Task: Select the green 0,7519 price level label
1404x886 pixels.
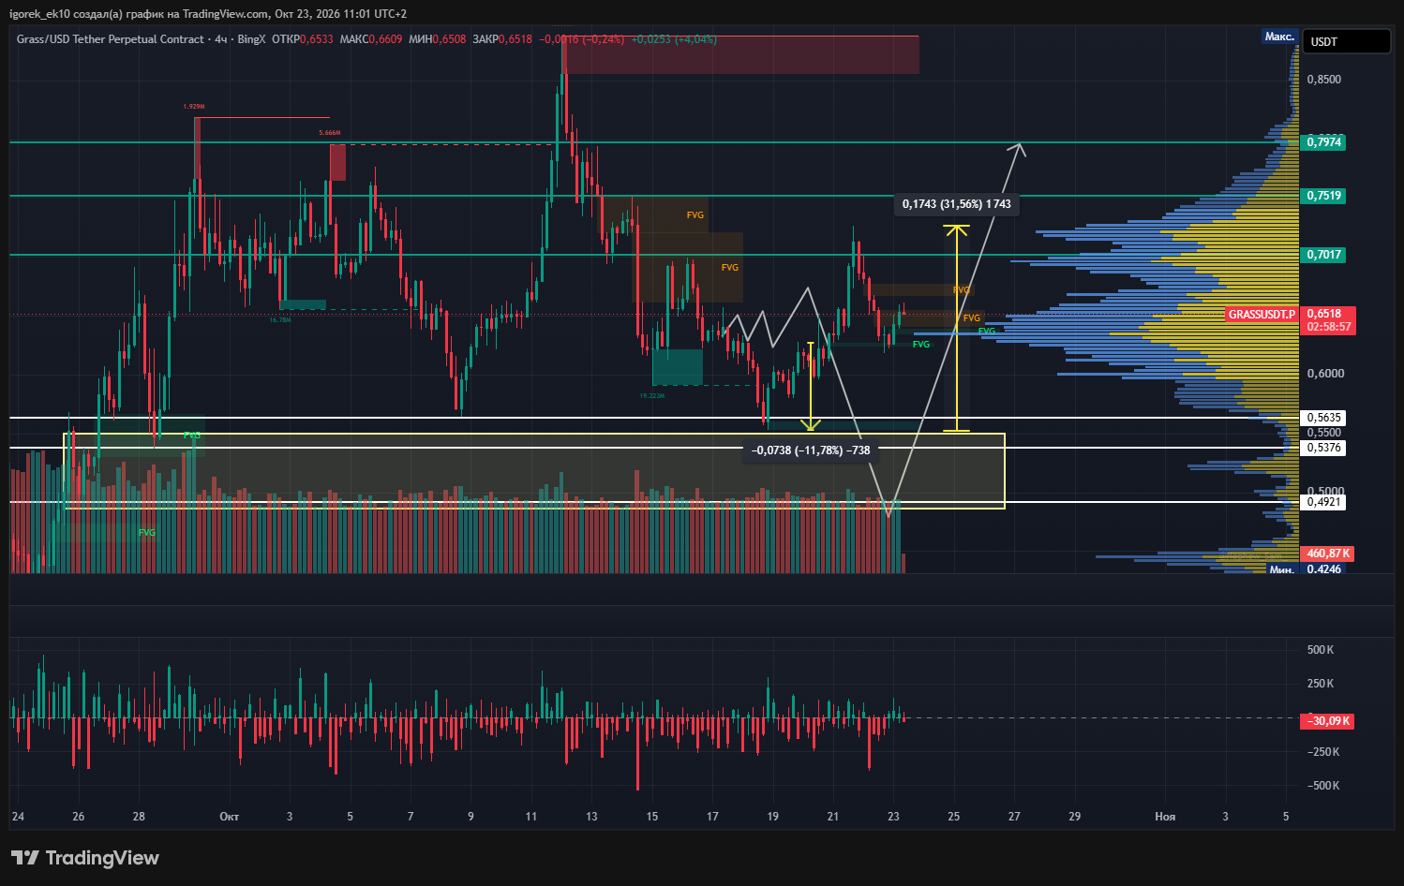Action: click(1324, 196)
